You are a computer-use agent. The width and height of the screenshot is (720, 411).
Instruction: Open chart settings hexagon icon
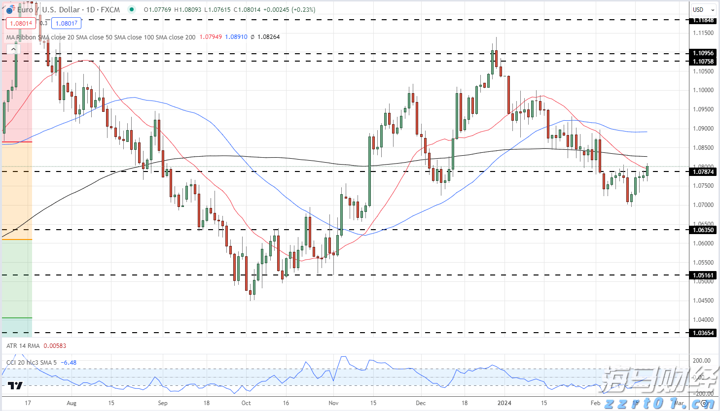[705, 403]
